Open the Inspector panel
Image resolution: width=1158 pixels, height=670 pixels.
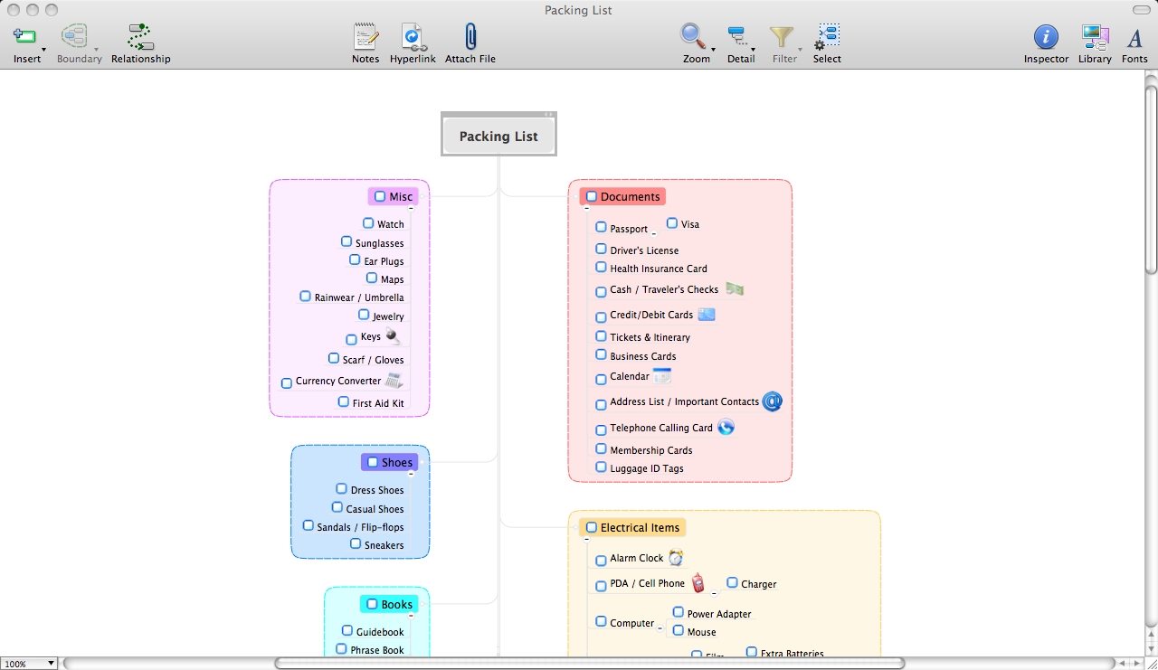point(1046,36)
